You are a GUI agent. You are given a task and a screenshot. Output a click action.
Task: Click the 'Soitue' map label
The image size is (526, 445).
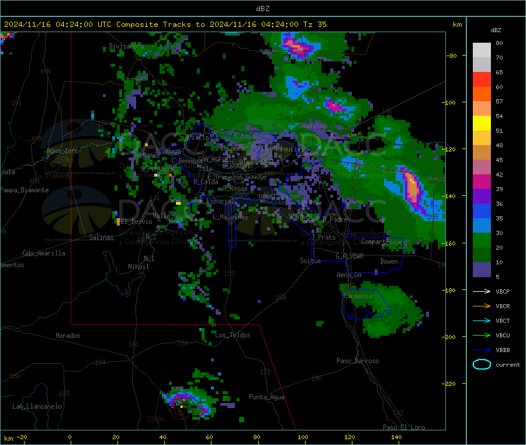pyautogui.click(x=310, y=261)
